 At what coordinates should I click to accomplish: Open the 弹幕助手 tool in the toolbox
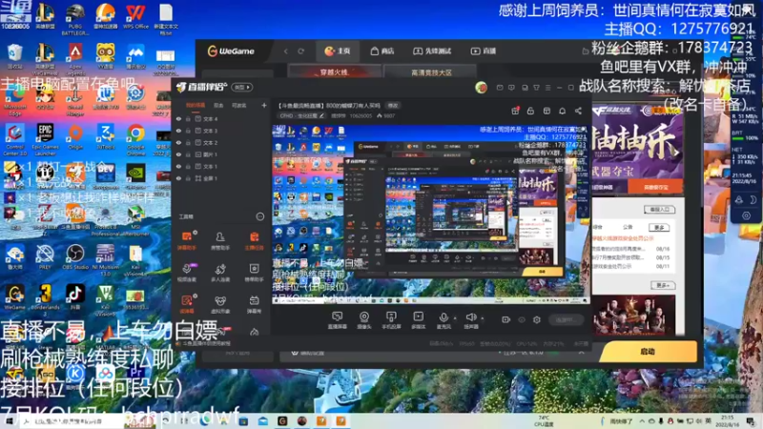tap(187, 240)
